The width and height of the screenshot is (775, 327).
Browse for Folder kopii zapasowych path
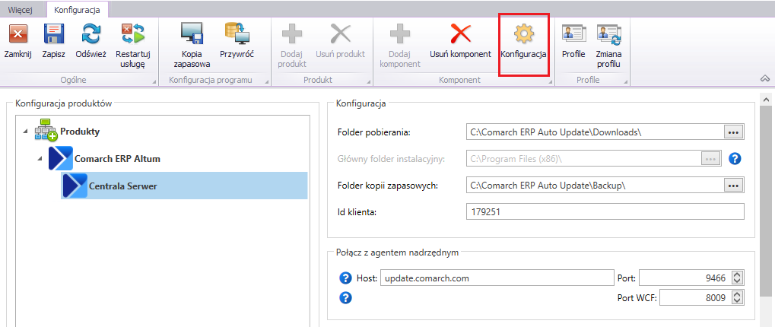tap(733, 186)
